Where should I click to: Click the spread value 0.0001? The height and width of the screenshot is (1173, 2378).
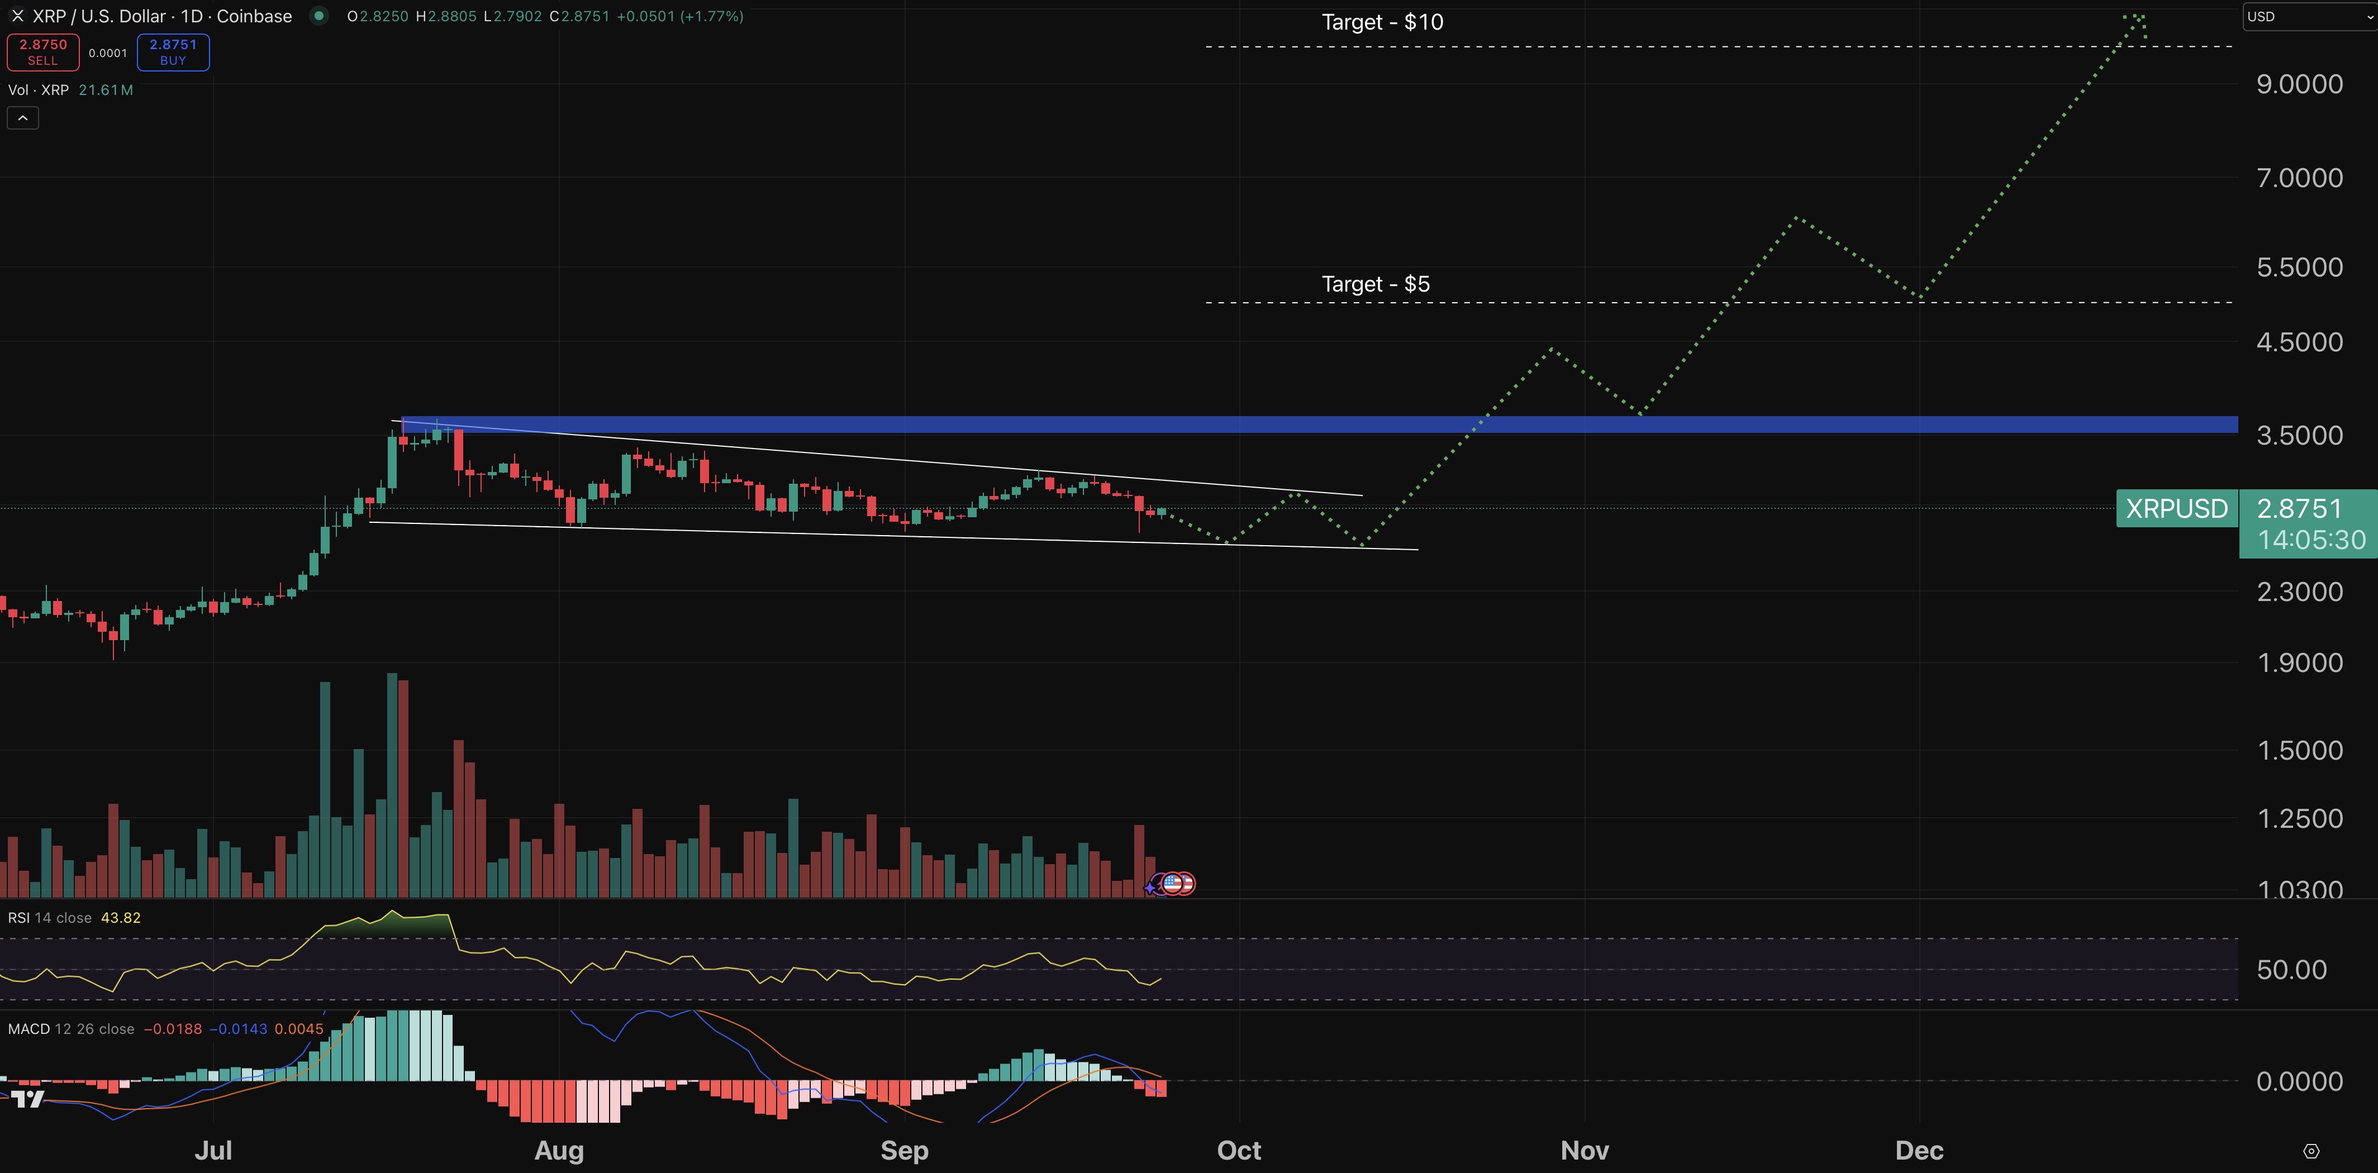coord(108,53)
